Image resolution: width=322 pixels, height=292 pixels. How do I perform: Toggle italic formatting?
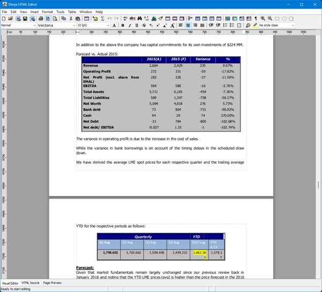point(130,25)
